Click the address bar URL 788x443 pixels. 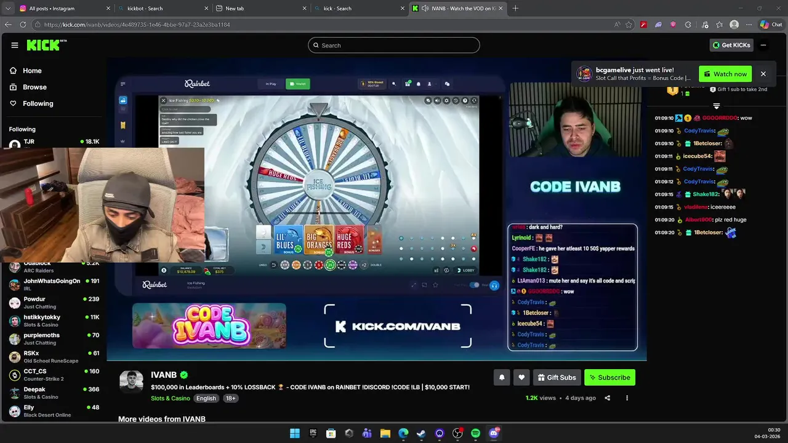pyautogui.click(x=137, y=25)
